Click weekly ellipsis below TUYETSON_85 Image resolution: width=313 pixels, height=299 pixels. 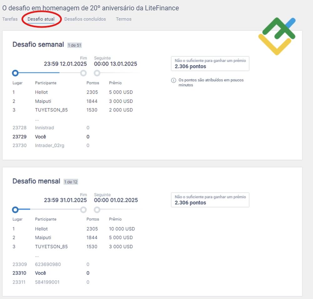(37, 120)
